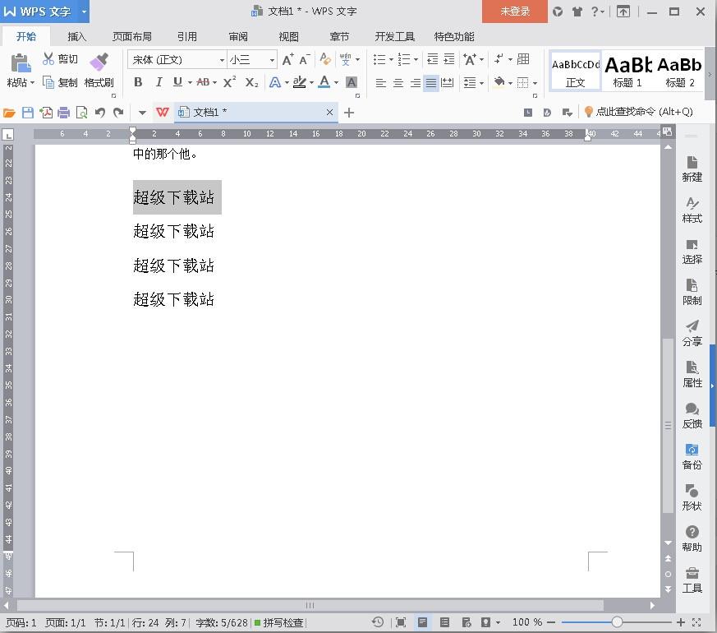Expand the font color dropdown arrow
Image resolution: width=717 pixels, height=633 pixels.
pyautogui.click(x=337, y=83)
